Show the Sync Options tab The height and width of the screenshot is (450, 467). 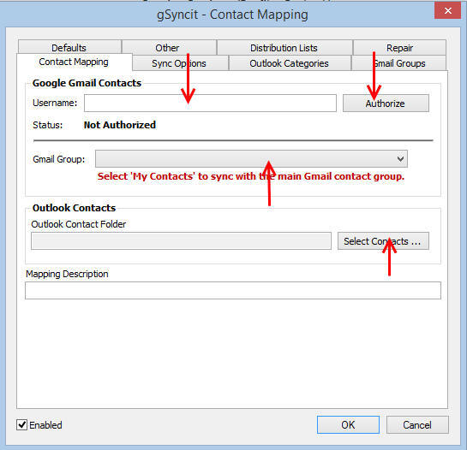(180, 63)
